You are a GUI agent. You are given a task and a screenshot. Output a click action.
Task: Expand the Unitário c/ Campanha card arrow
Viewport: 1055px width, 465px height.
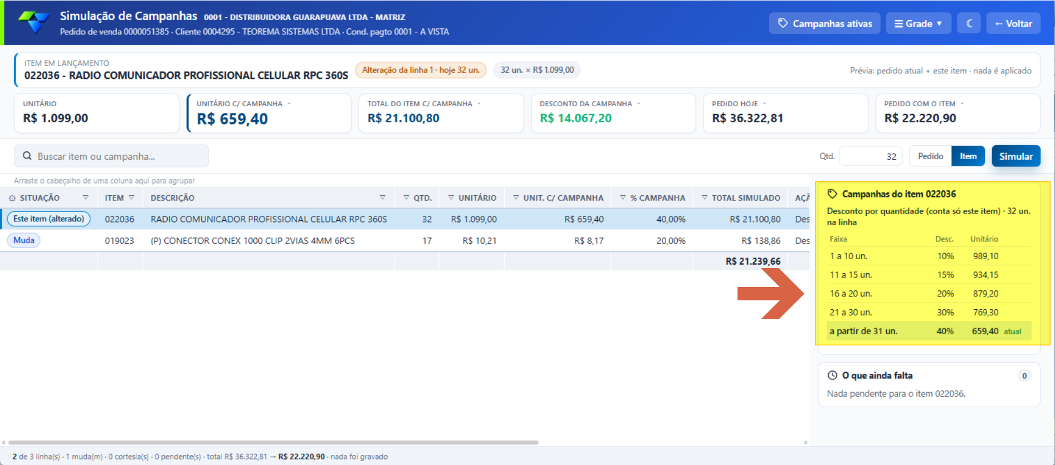pyautogui.click(x=289, y=104)
